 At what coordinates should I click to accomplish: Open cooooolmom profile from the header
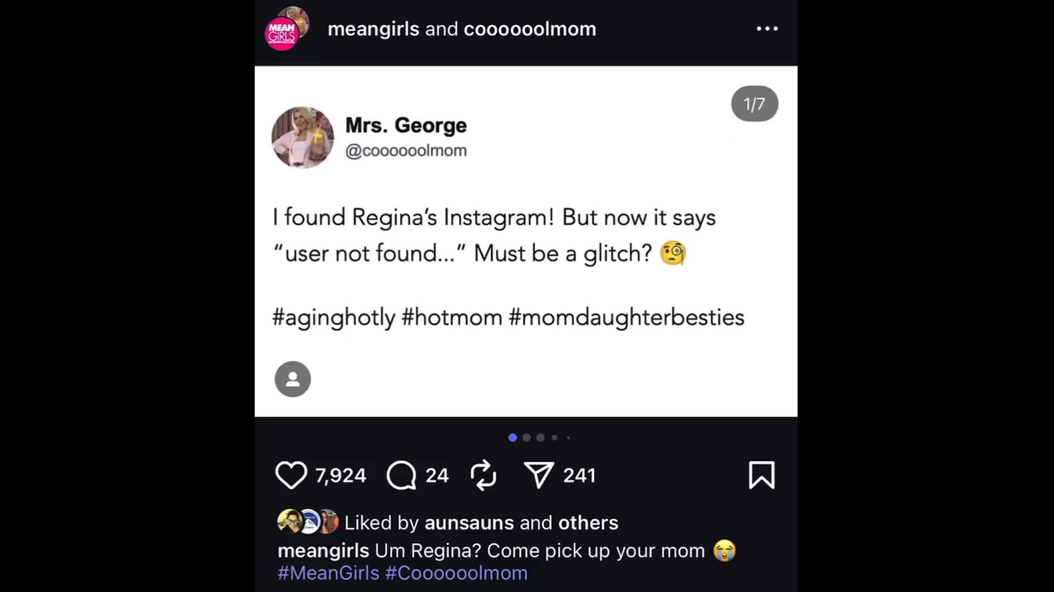[530, 29]
